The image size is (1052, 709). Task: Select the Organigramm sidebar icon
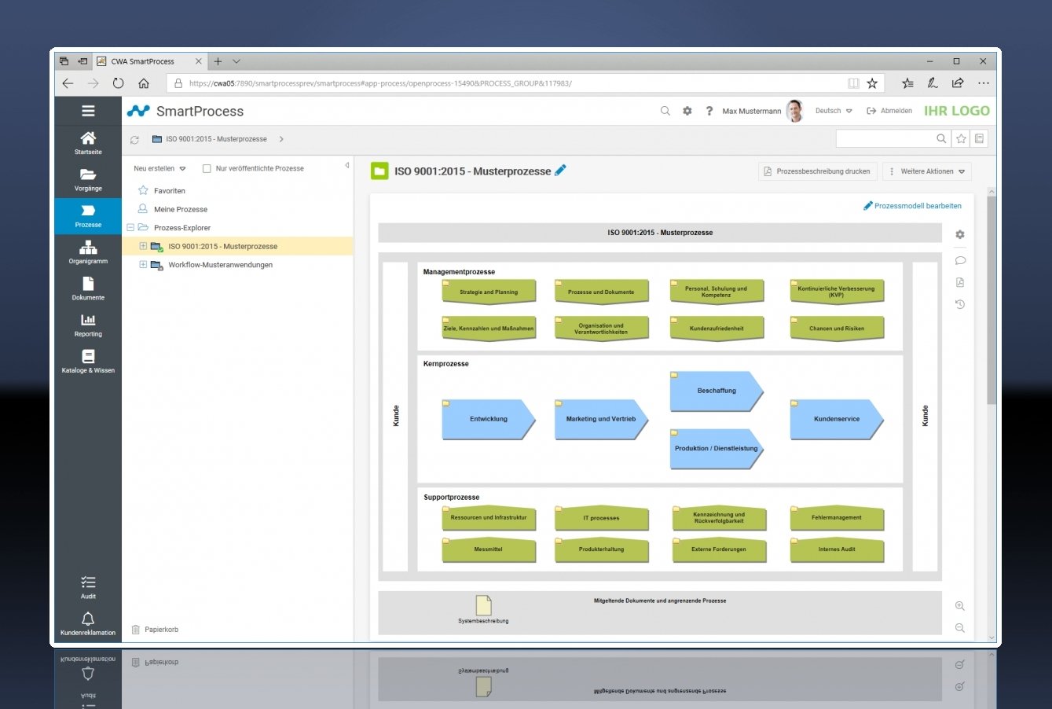click(87, 253)
